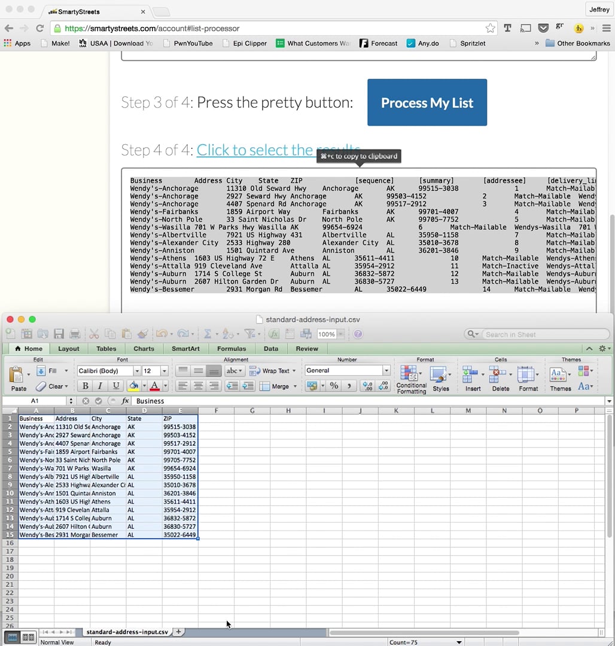Click the red font color swatch
Image resolution: width=615 pixels, height=646 pixels.
pyautogui.click(x=154, y=386)
